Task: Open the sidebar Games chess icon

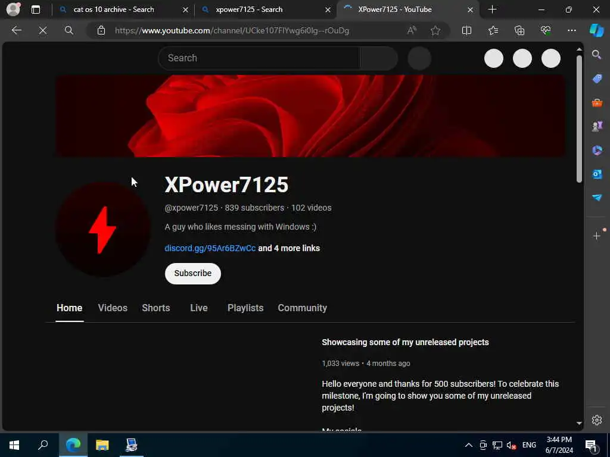Action: [597, 126]
